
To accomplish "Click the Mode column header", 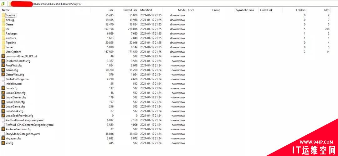I will click(182, 10).
